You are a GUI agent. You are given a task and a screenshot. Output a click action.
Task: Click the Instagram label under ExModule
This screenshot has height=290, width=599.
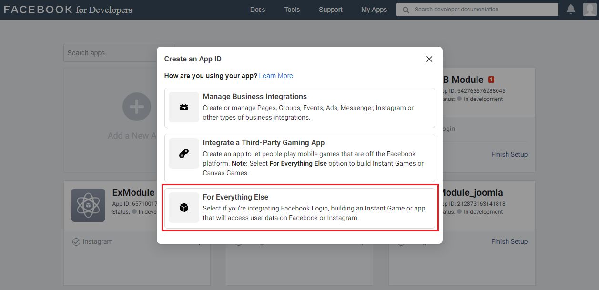tap(98, 242)
